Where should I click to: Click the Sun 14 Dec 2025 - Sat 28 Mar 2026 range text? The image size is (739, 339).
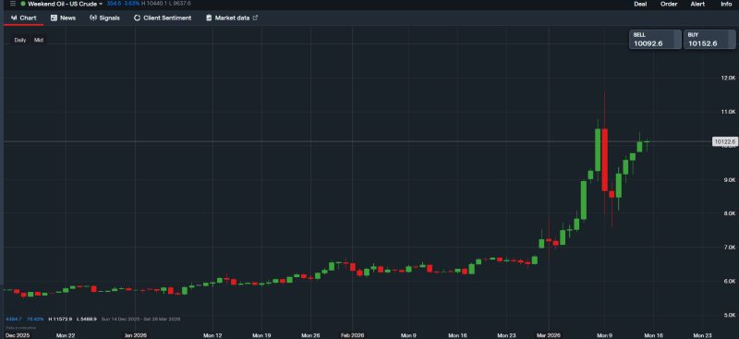(x=140, y=320)
